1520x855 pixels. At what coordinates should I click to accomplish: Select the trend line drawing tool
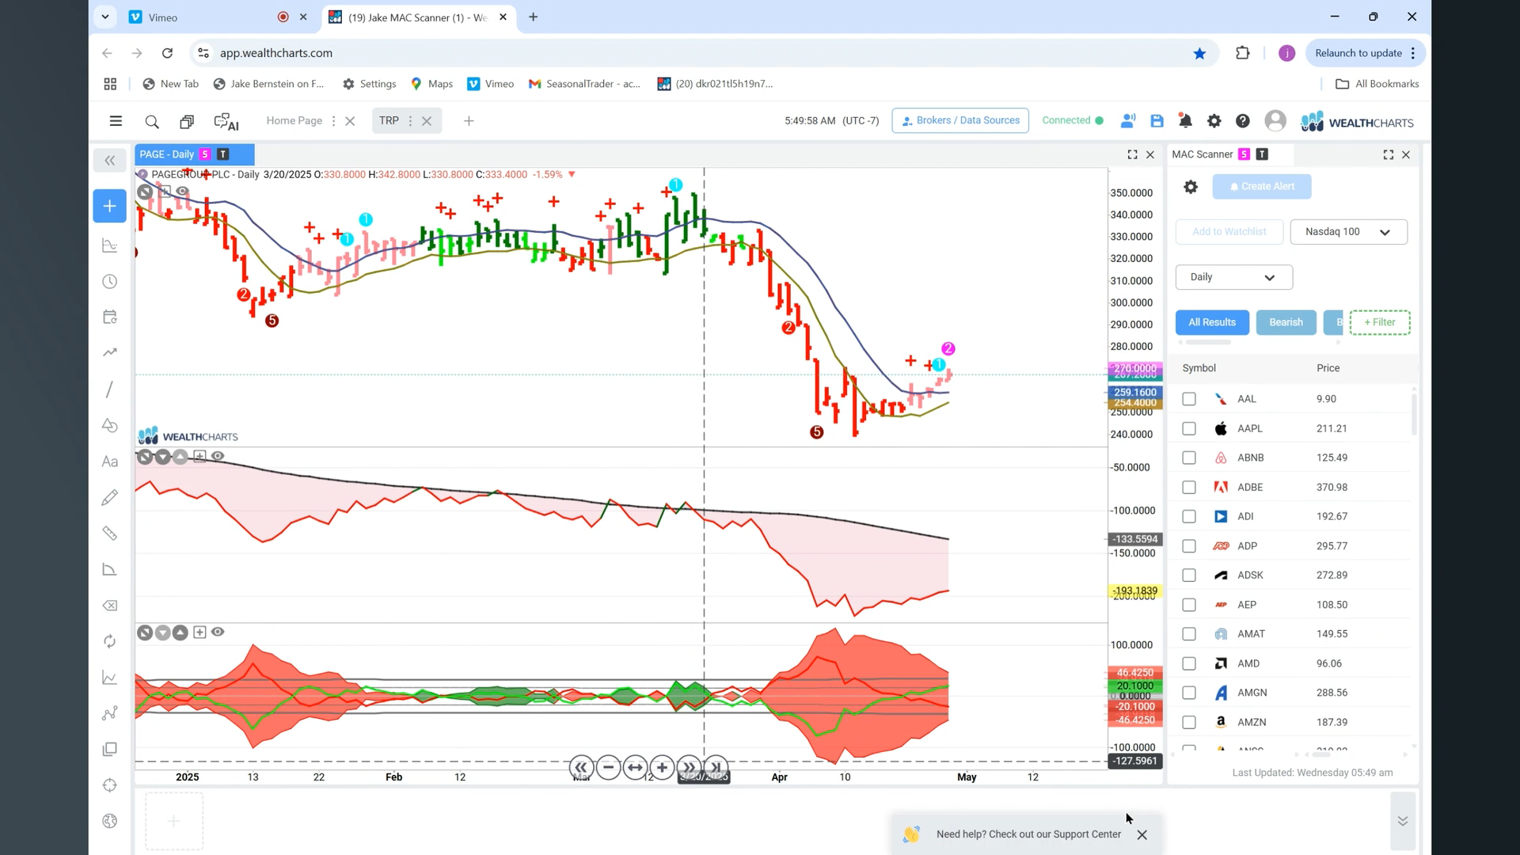click(110, 389)
